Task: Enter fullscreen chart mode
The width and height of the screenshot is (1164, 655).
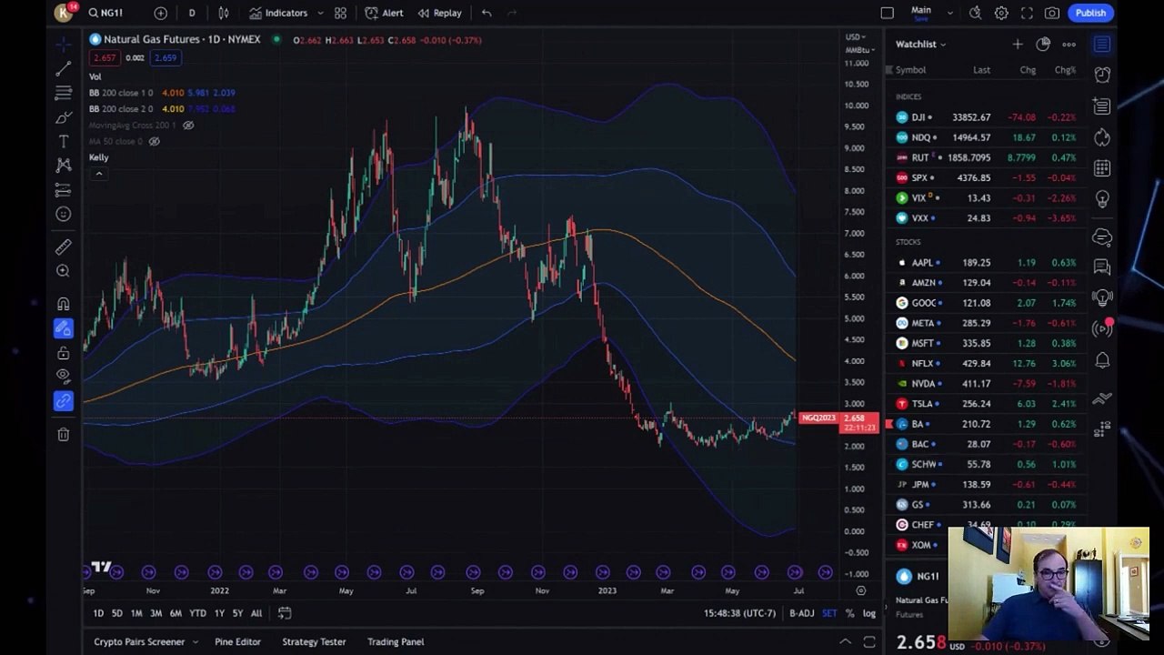Action: coord(1027,13)
